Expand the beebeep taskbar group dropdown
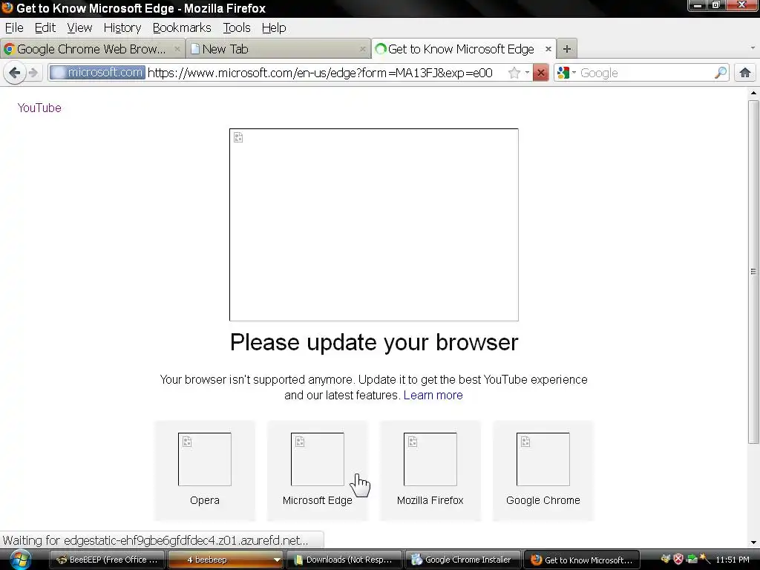 [x=277, y=560]
